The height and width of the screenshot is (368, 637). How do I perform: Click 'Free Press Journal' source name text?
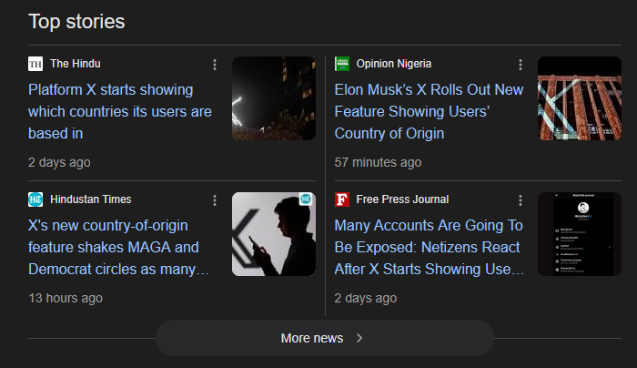(x=402, y=199)
